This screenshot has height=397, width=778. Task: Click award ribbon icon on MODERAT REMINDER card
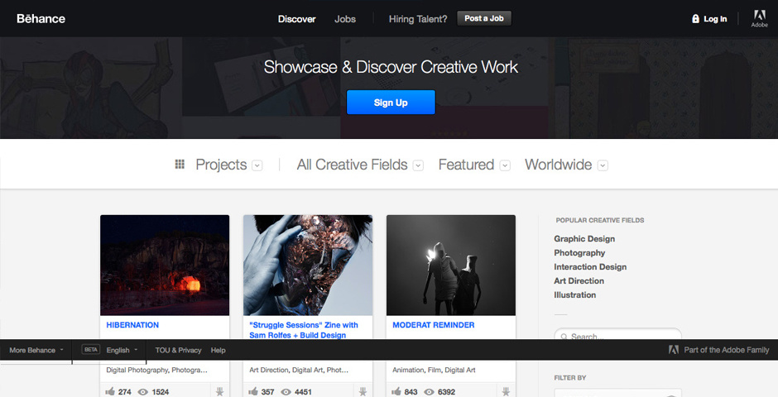click(x=506, y=391)
